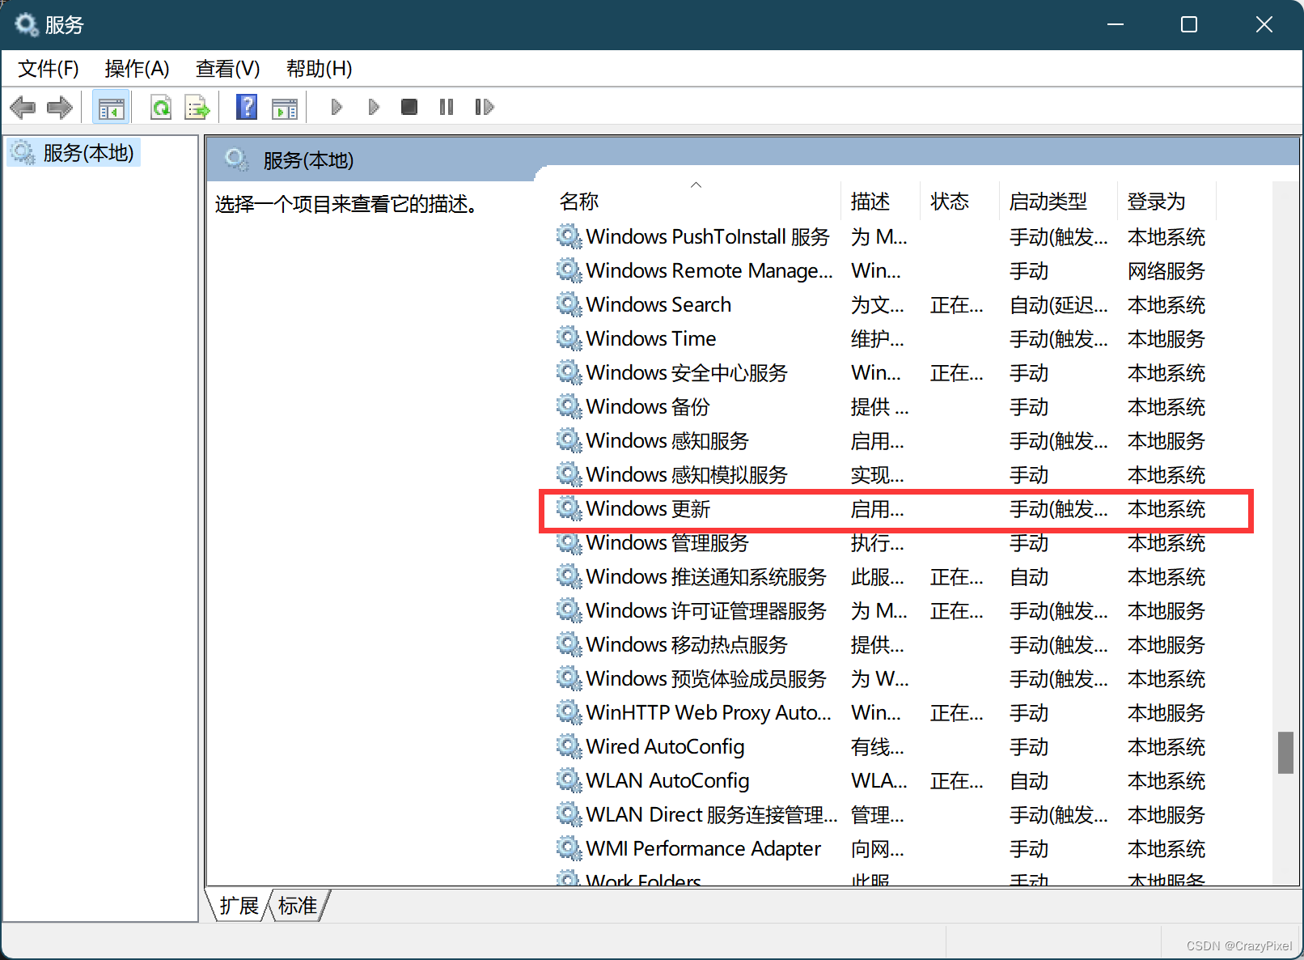Click the 服务 window title icon
The width and height of the screenshot is (1304, 960).
26,24
